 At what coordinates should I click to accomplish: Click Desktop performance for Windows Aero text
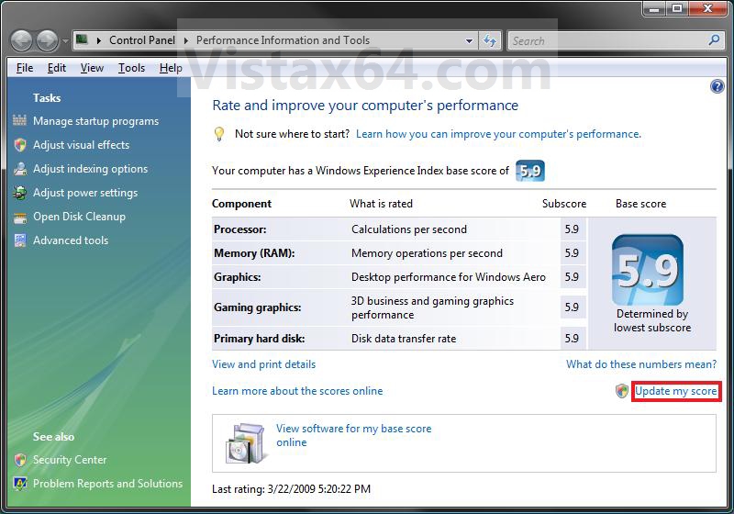click(449, 277)
